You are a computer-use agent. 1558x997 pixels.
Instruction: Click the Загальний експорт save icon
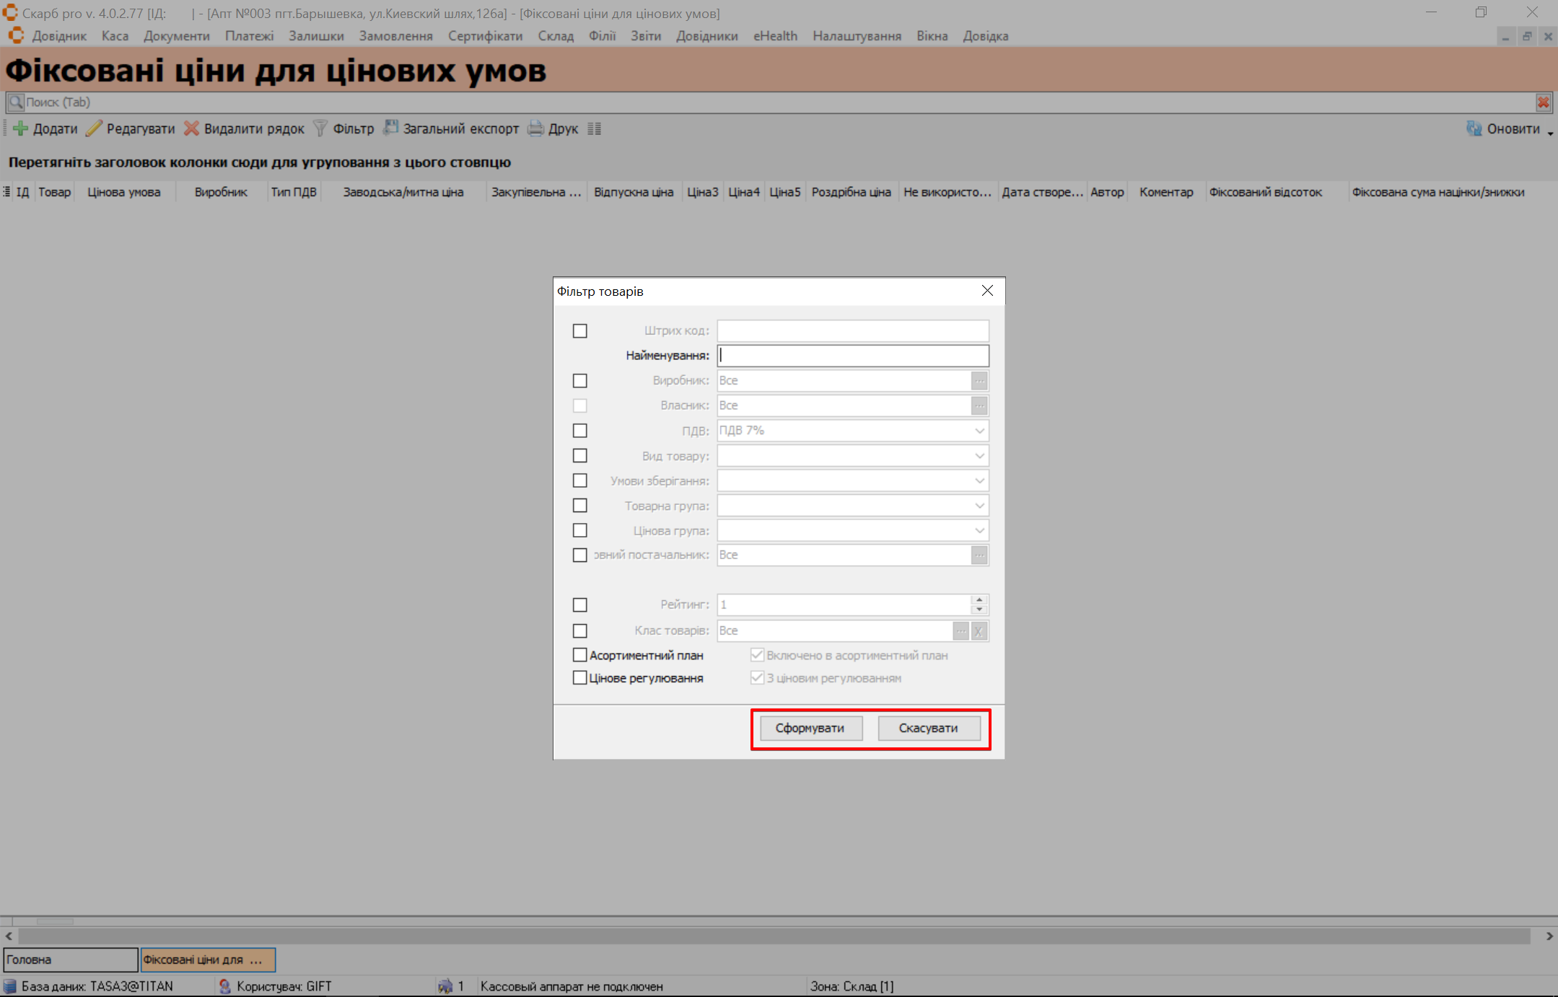tap(390, 128)
